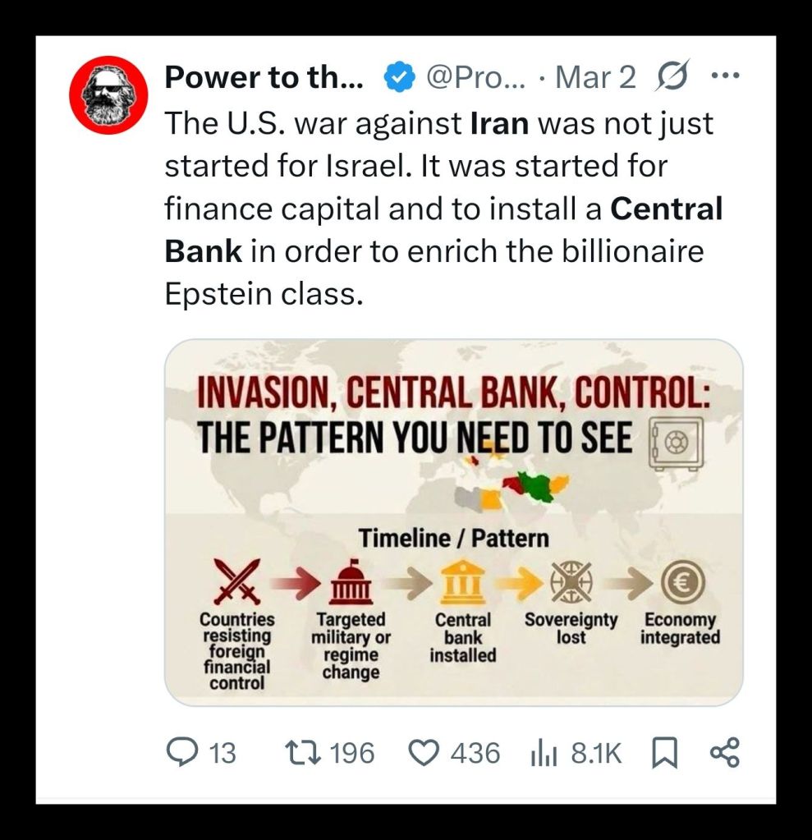The image size is (812, 840).
Task: Click the Mar 2 post date
Action: 595,77
